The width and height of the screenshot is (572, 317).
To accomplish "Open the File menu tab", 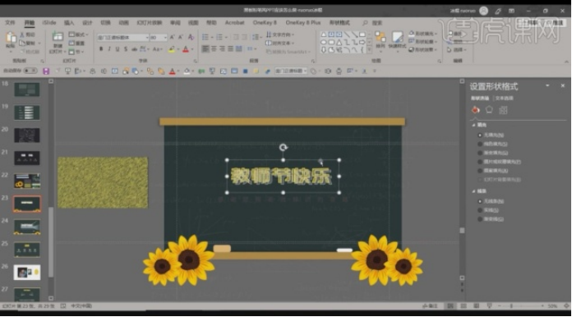I will pyautogui.click(x=10, y=23).
